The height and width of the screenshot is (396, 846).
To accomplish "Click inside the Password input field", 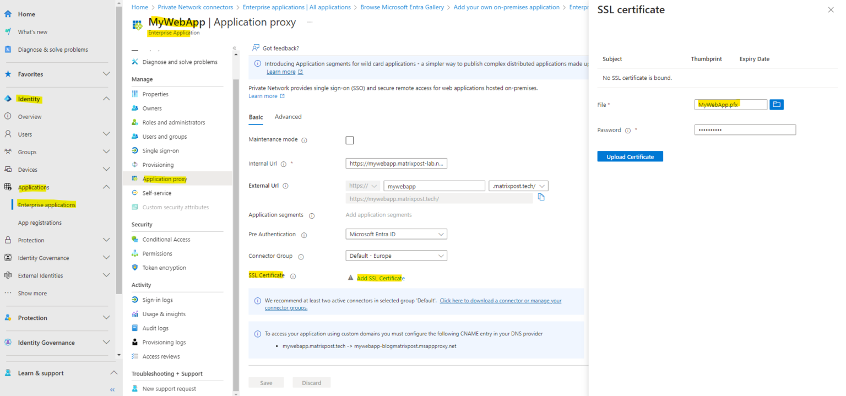I will [x=745, y=129].
